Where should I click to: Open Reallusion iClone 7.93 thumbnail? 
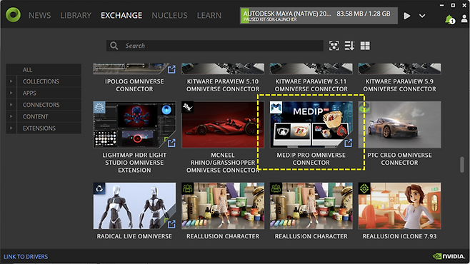click(399, 206)
